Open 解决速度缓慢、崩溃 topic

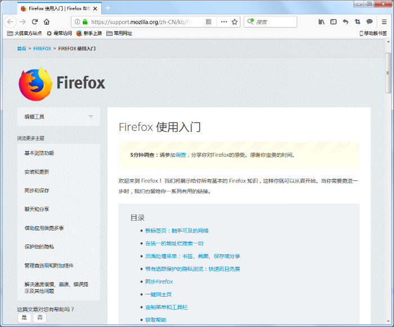56,288
